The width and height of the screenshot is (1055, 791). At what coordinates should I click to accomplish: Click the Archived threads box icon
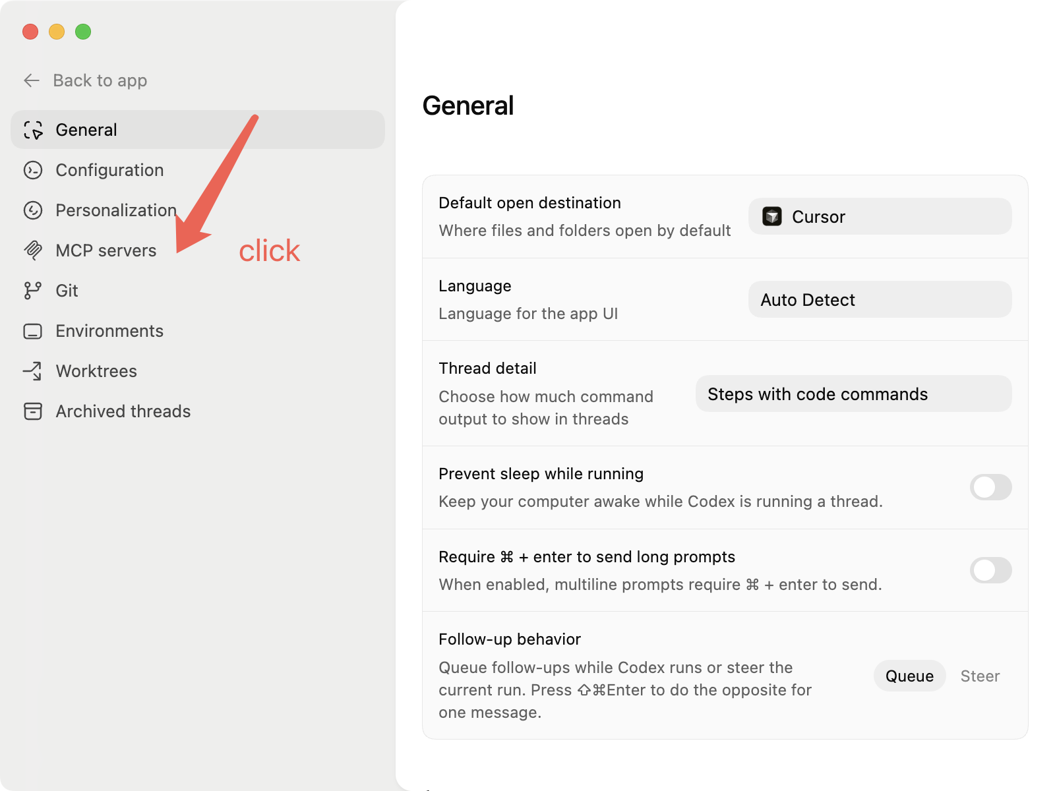[x=33, y=411]
